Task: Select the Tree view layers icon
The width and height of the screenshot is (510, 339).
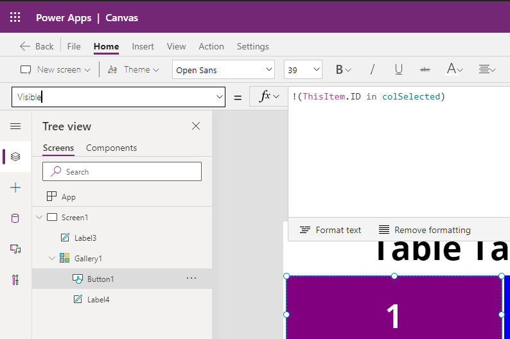Action: click(15, 157)
